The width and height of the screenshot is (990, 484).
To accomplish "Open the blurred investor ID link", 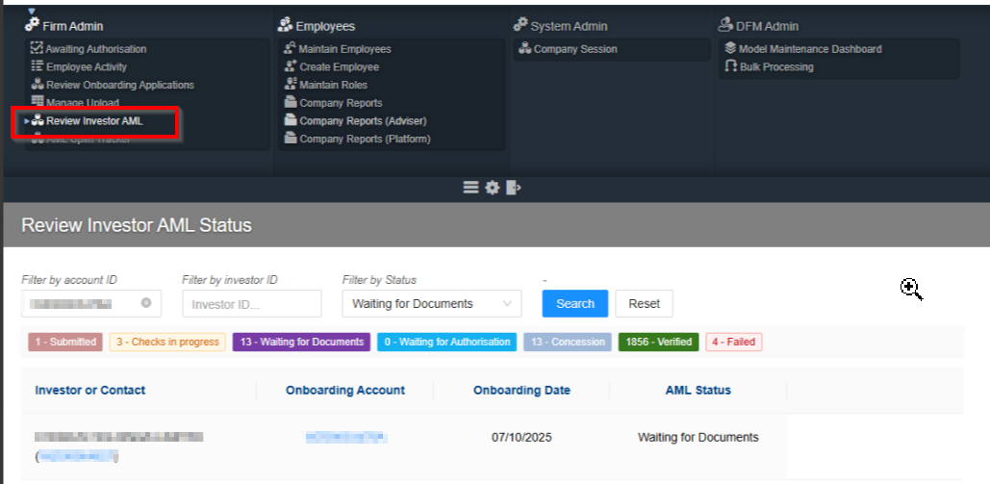I will 78,455.
